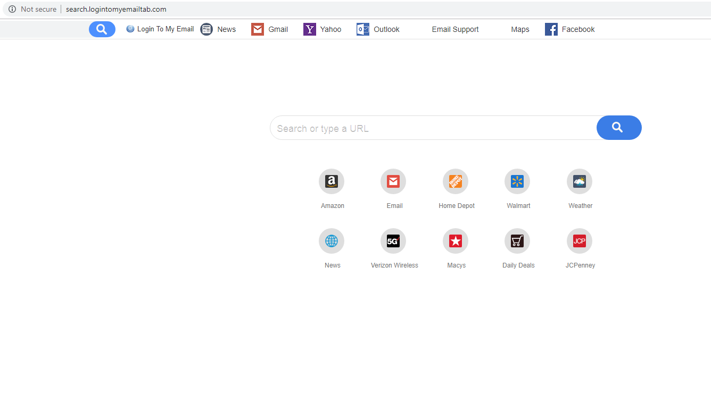Open the Weather shortcut icon

point(580,181)
